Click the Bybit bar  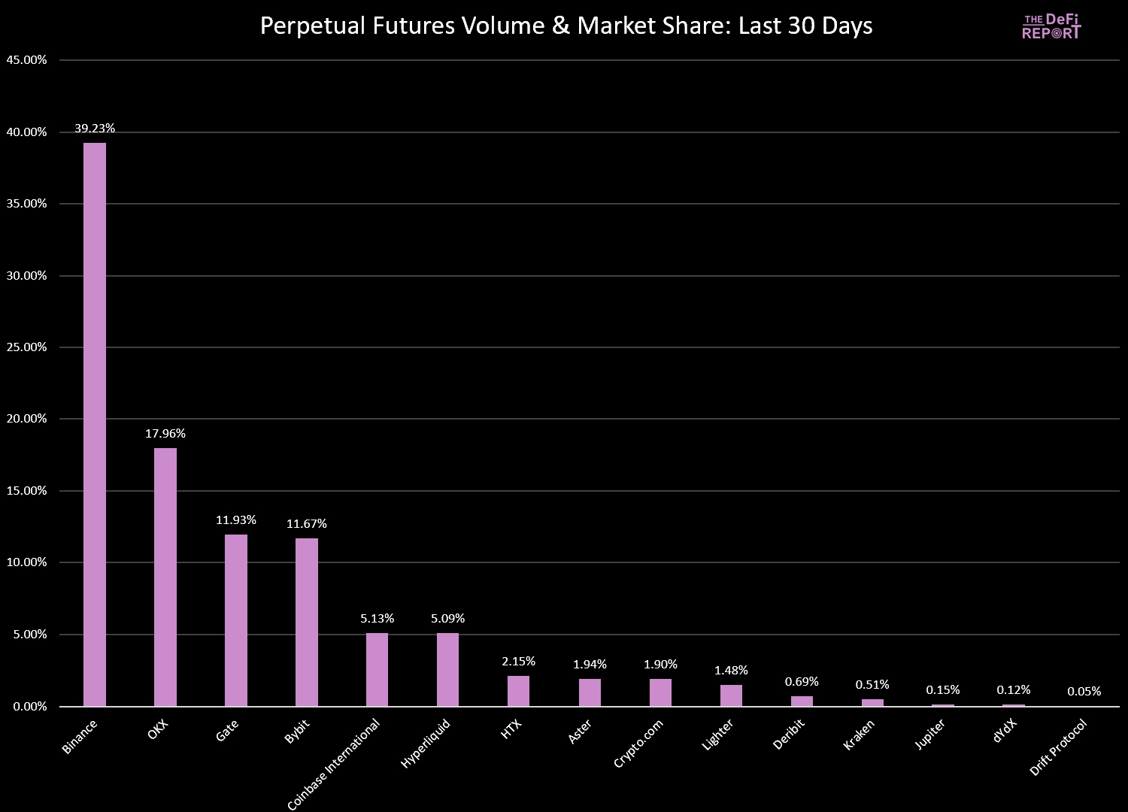pos(307,622)
